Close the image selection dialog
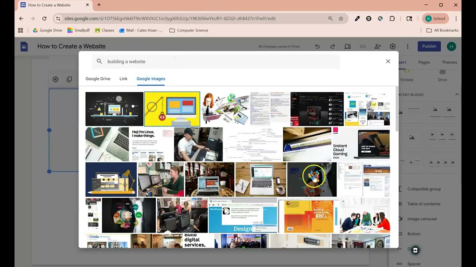Screen dimensions: 476x267 pyautogui.click(x=388, y=62)
